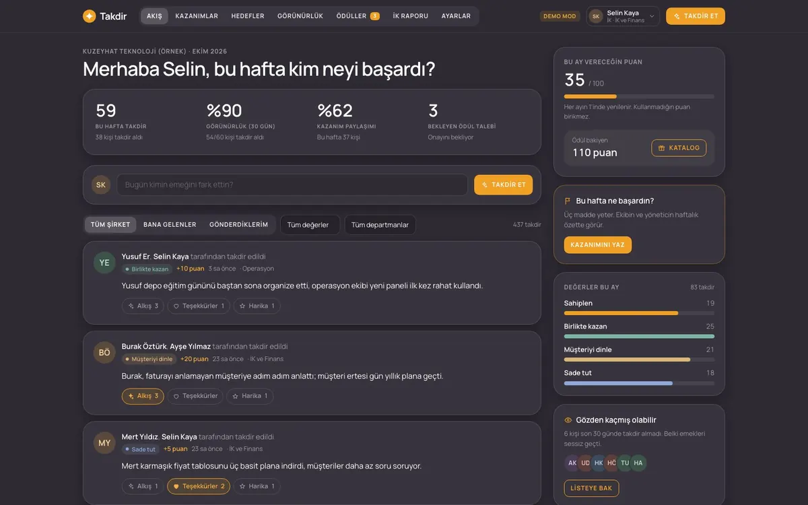This screenshot has height=505, width=808.
Task: Open the 'Tüm değerler' filter dropdown
Action: (310, 225)
